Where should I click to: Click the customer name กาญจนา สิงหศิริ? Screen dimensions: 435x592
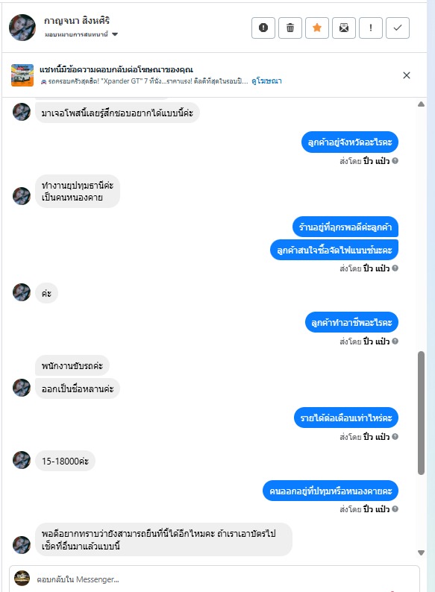77,21
